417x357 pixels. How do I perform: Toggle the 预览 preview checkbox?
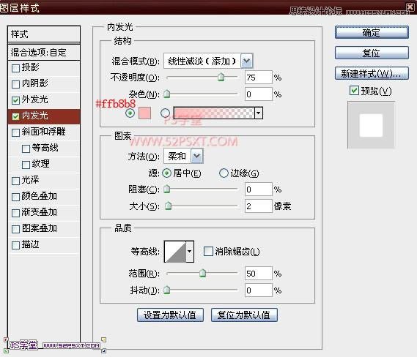[x=354, y=91]
